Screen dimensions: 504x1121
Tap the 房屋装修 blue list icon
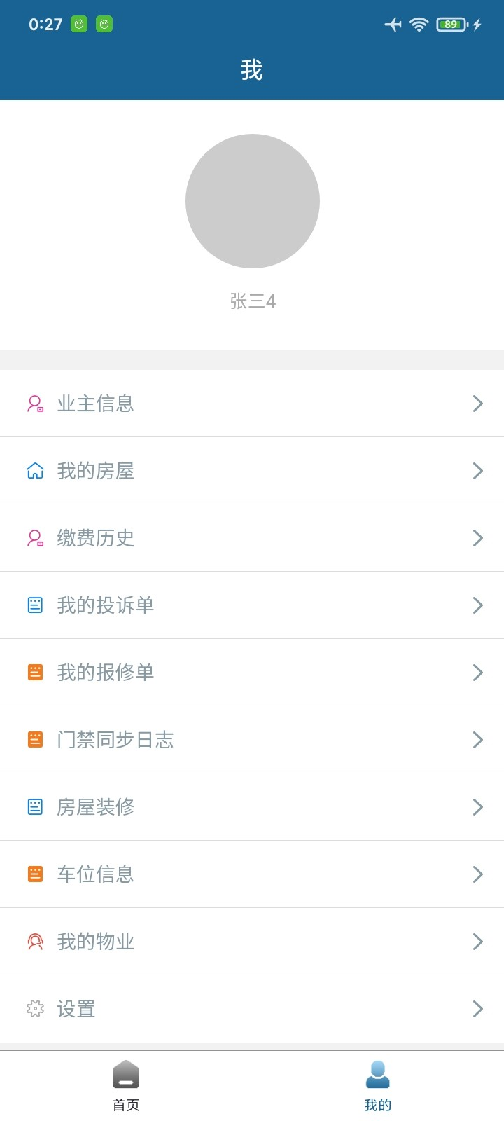point(35,807)
